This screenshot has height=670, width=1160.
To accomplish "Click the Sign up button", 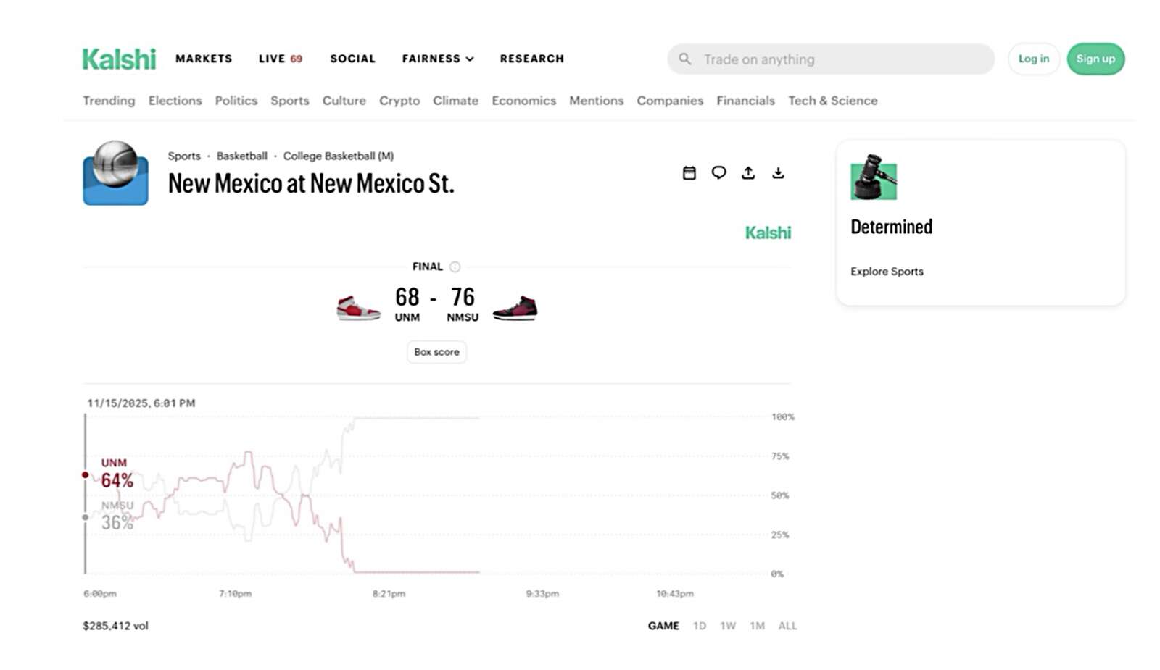I will click(x=1095, y=59).
